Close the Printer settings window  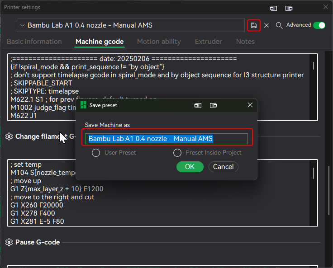pos(326,7)
